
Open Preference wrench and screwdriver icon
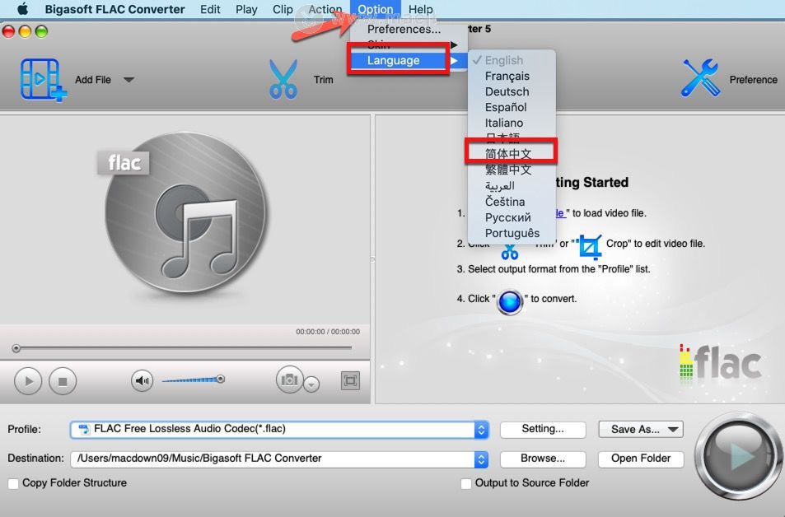(x=700, y=78)
